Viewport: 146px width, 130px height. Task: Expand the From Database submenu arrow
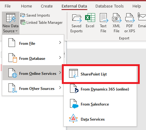click(x=60, y=57)
